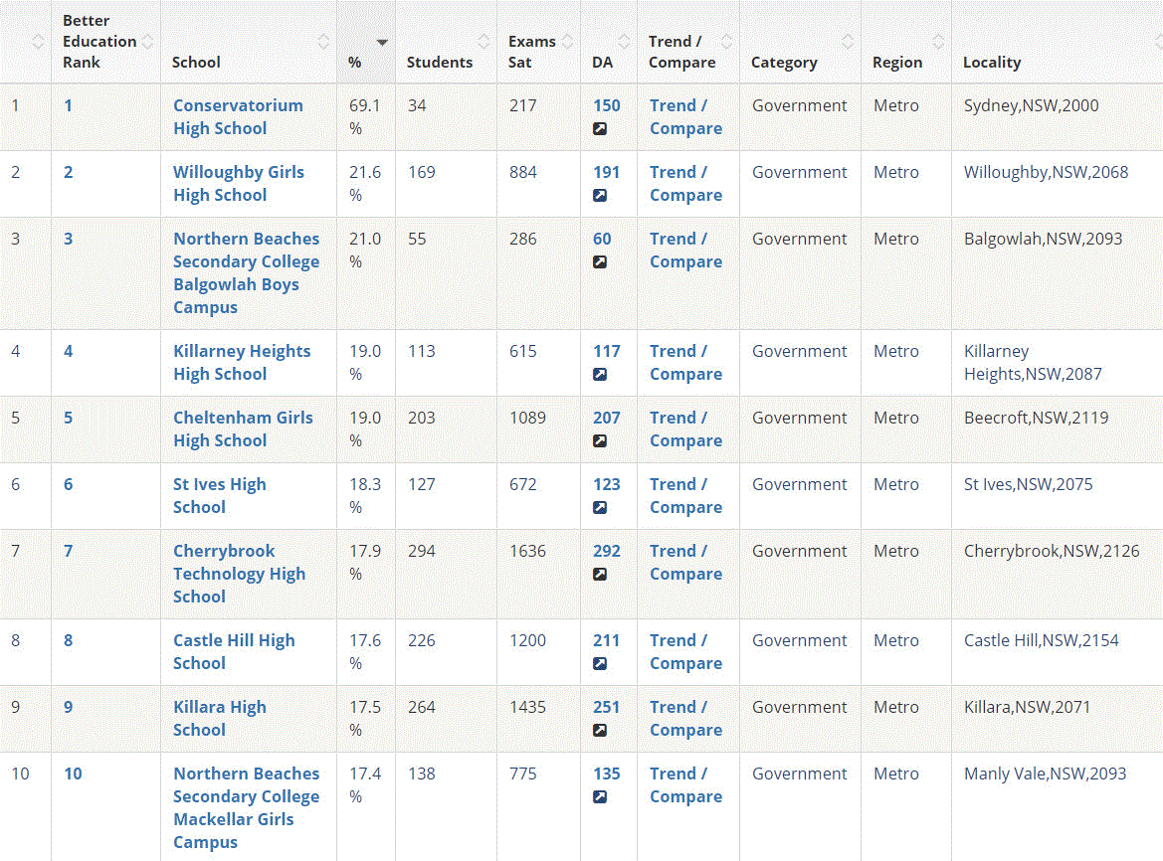Click DA value 211 for Castle Hill
Image resolution: width=1163 pixels, height=861 pixels.
click(606, 640)
